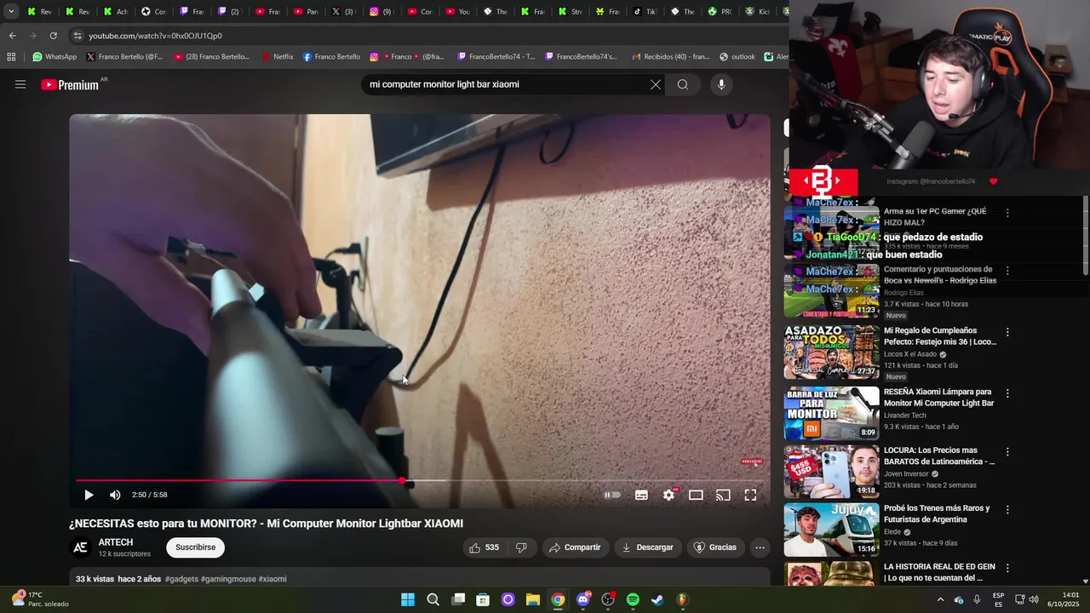
Task: Cast video to a TV
Action: point(723,495)
